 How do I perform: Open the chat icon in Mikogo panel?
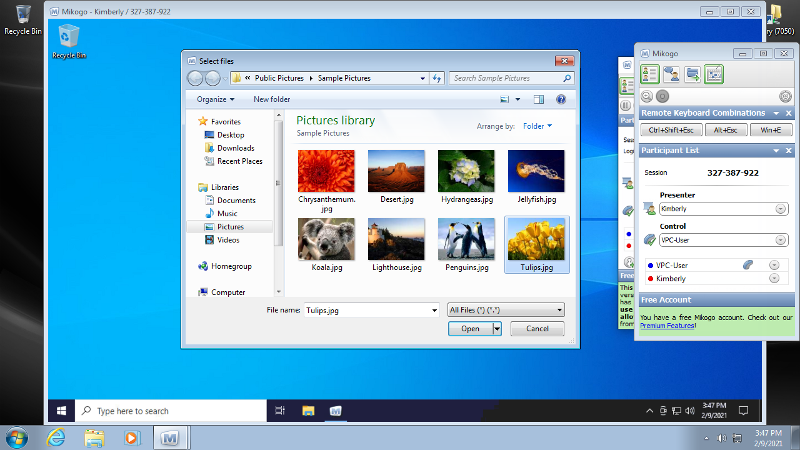[x=671, y=74]
